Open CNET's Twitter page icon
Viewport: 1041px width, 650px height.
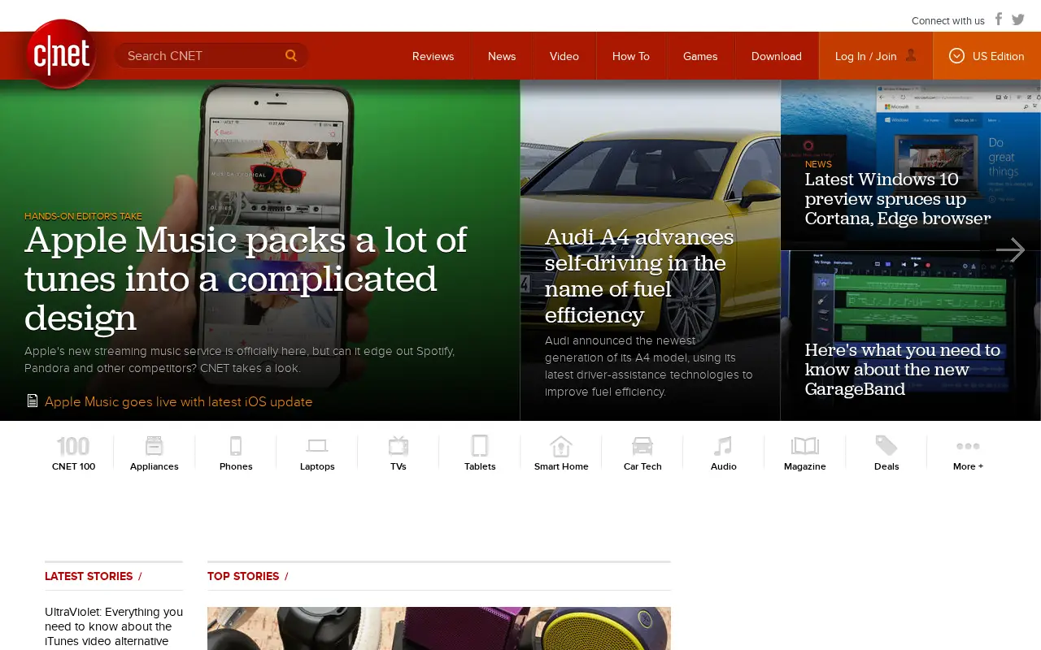[x=1018, y=19]
